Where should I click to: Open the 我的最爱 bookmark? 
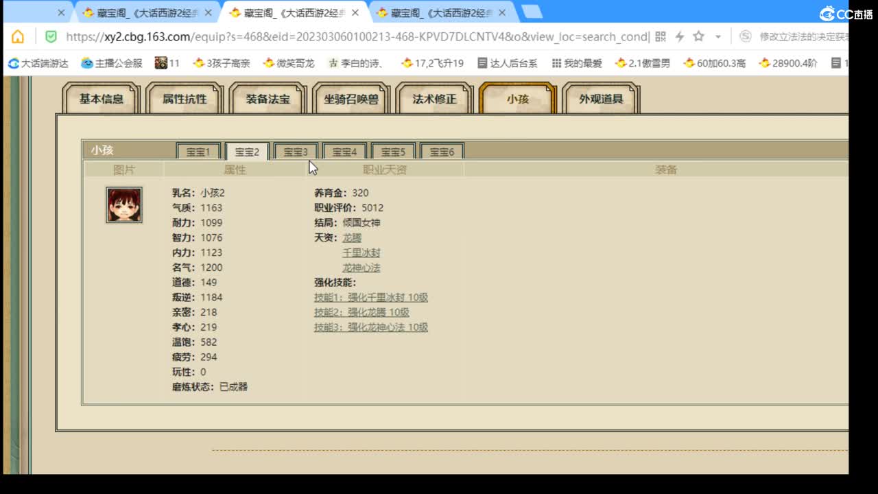coord(577,63)
